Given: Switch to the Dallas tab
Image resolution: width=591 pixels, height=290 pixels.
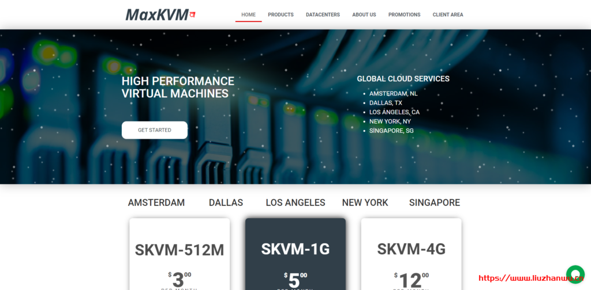Looking at the screenshot, I should 226,203.
